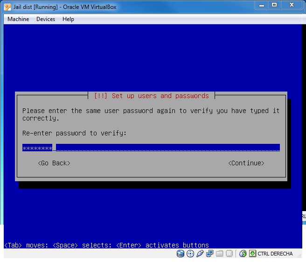The height and width of the screenshot is (262, 306).
Task: Click the hard disk activity icon
Action: click(181, 254)
